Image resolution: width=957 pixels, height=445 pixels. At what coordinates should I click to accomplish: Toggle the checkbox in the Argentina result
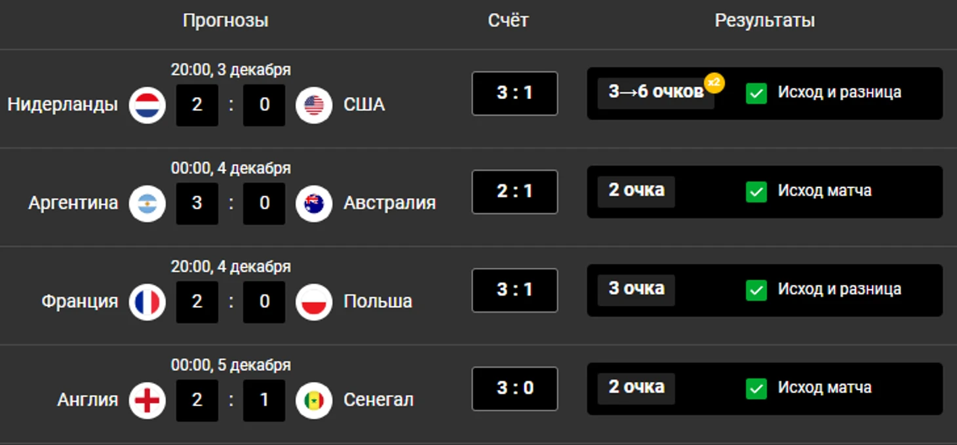click(756, 191)
